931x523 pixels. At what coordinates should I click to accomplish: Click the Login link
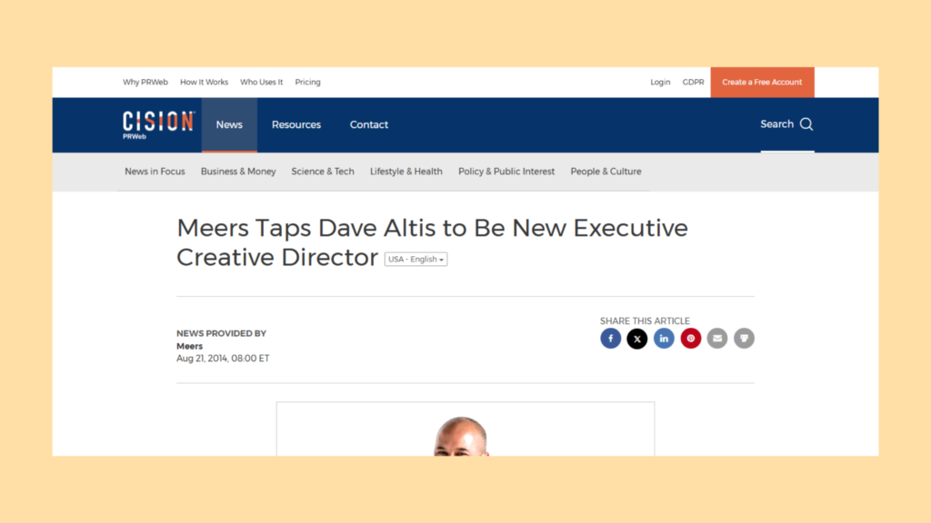(660, 83)
